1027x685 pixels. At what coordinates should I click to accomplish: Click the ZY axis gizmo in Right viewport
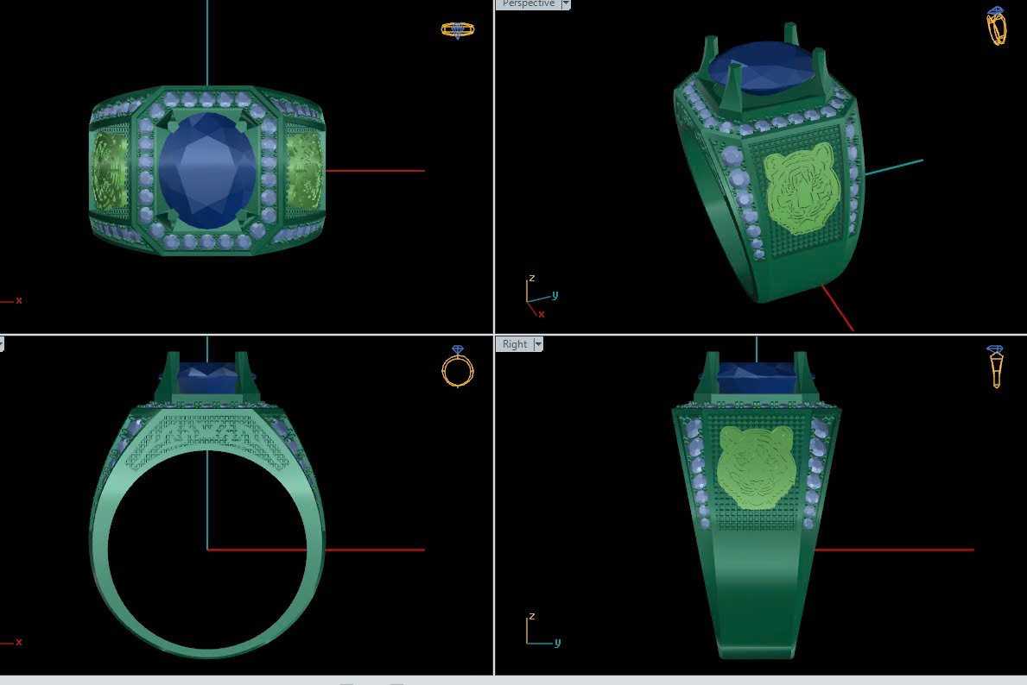537,633
